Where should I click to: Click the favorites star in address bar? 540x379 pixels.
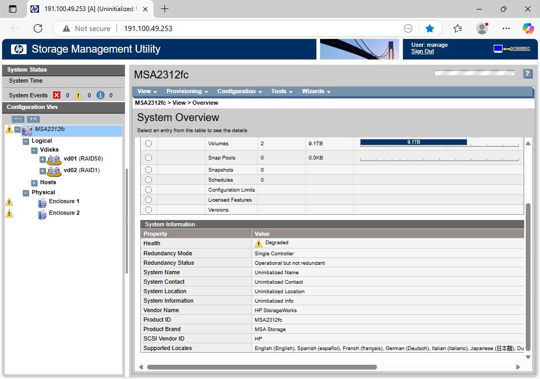click(x=429, y=28)
